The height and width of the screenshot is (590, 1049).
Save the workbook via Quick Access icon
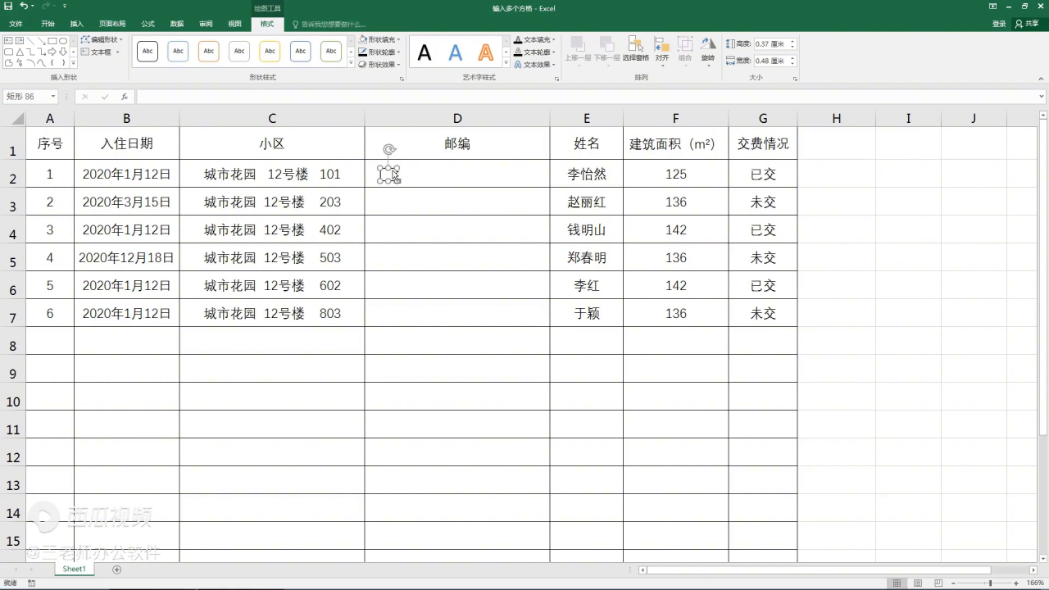(x=8, y=7)
